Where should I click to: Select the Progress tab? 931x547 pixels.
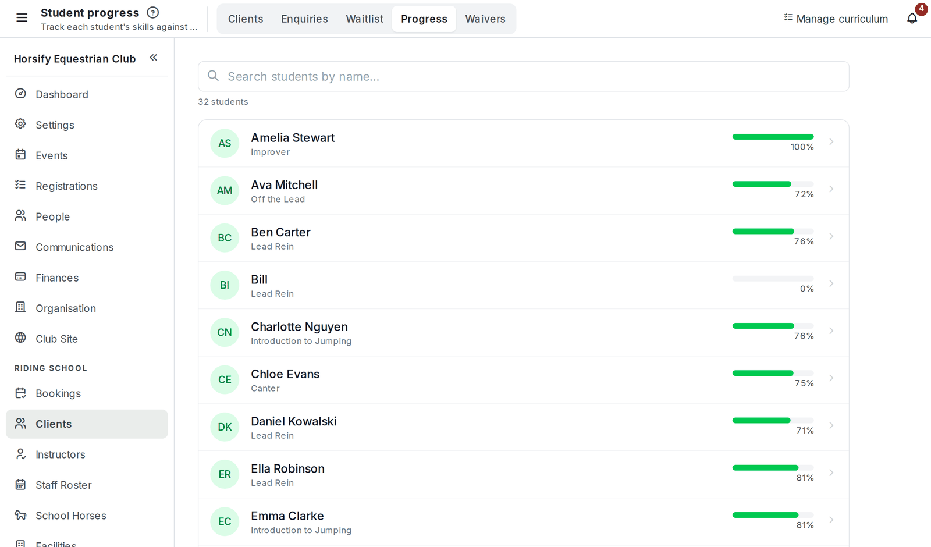coord(424,19)
